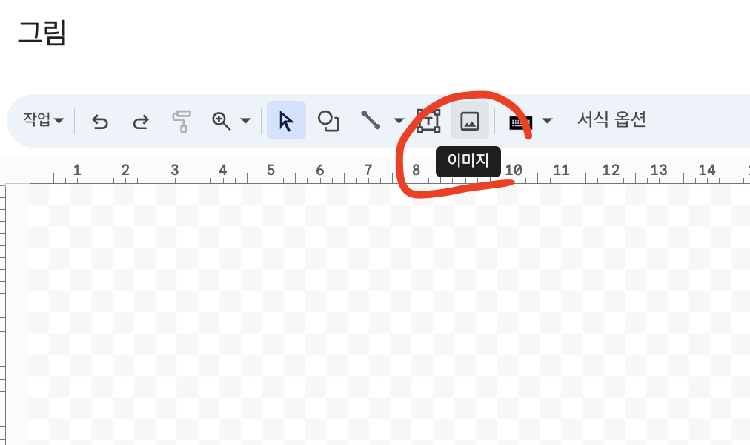The height and width of the screenshot is (445, 750).
Task: Open the 작업 actions menu
Action: (x=43, y=119)
